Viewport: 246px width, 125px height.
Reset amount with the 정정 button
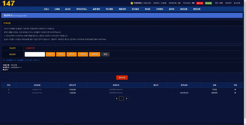(x=105, y=54)
